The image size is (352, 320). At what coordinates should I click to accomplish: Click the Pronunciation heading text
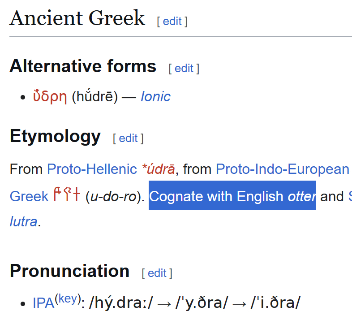point(69,271)
